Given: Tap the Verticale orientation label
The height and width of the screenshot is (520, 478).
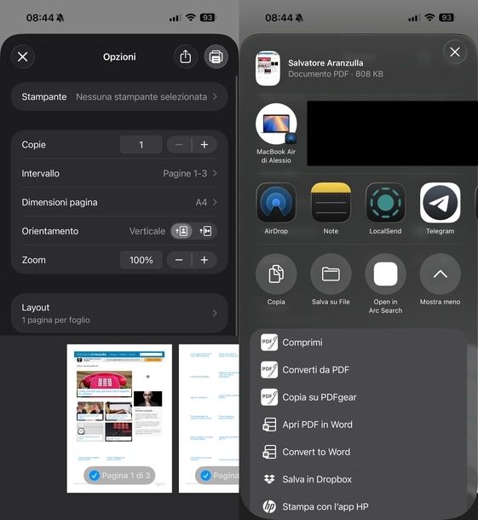Looking at the screenshot, I should 147,231.
